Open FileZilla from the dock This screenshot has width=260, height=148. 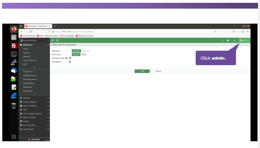[14, 46]
